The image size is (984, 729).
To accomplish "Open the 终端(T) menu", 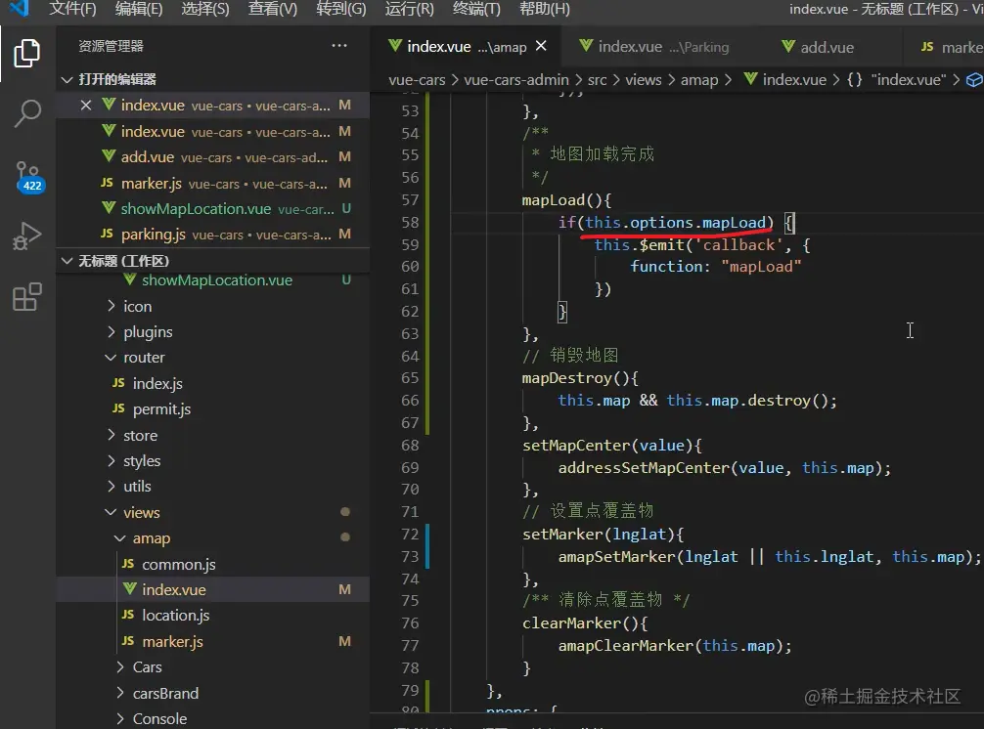I will pos(476,9).
